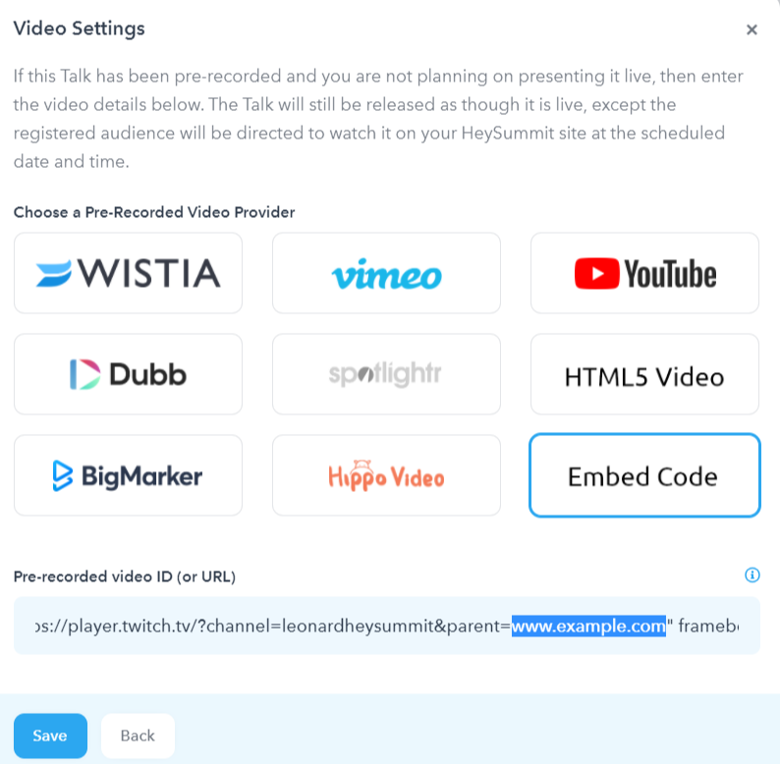The image size is (780, 764).
Task: Pick the Dubb provider card
Action: 129,374
